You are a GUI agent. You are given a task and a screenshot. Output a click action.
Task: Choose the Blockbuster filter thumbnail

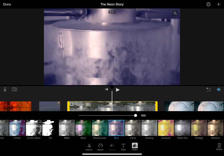pyautogui.click(x=100, y=128)
